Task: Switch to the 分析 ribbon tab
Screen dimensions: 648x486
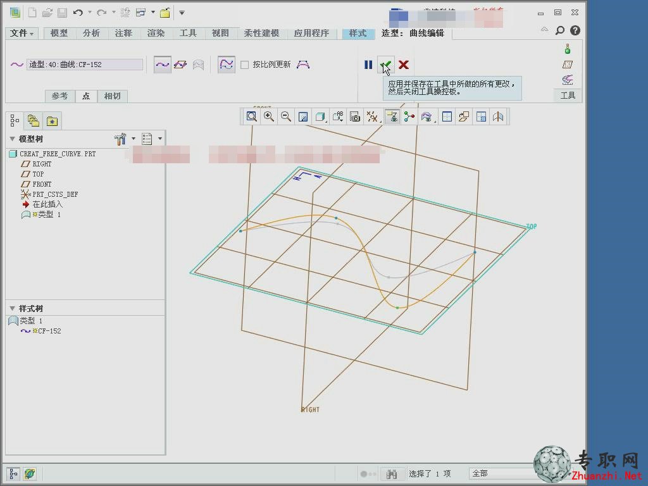Action: click(91, 33)
